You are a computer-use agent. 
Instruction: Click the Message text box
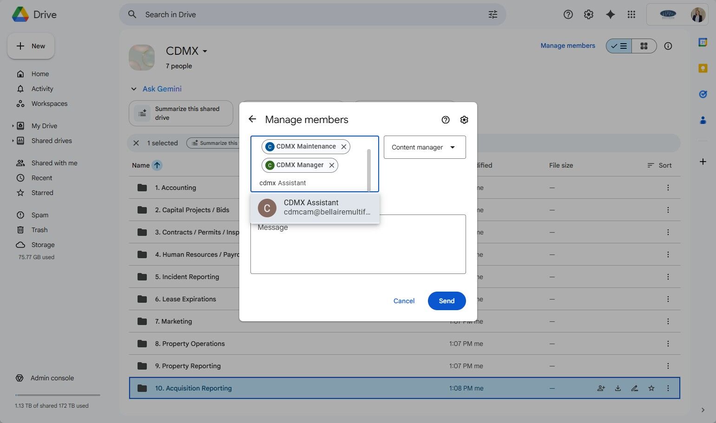coord(358,244)
